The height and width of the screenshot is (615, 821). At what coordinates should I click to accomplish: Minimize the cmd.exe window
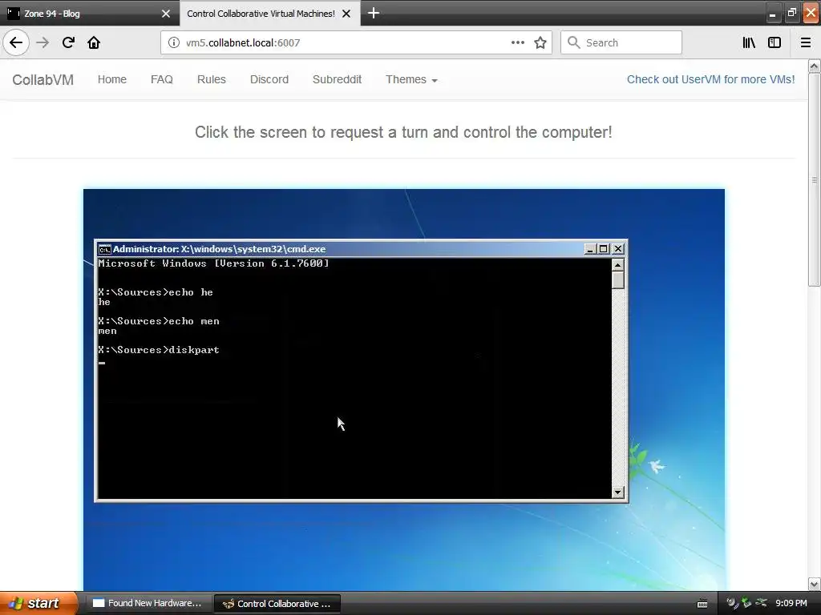(589, 249)
